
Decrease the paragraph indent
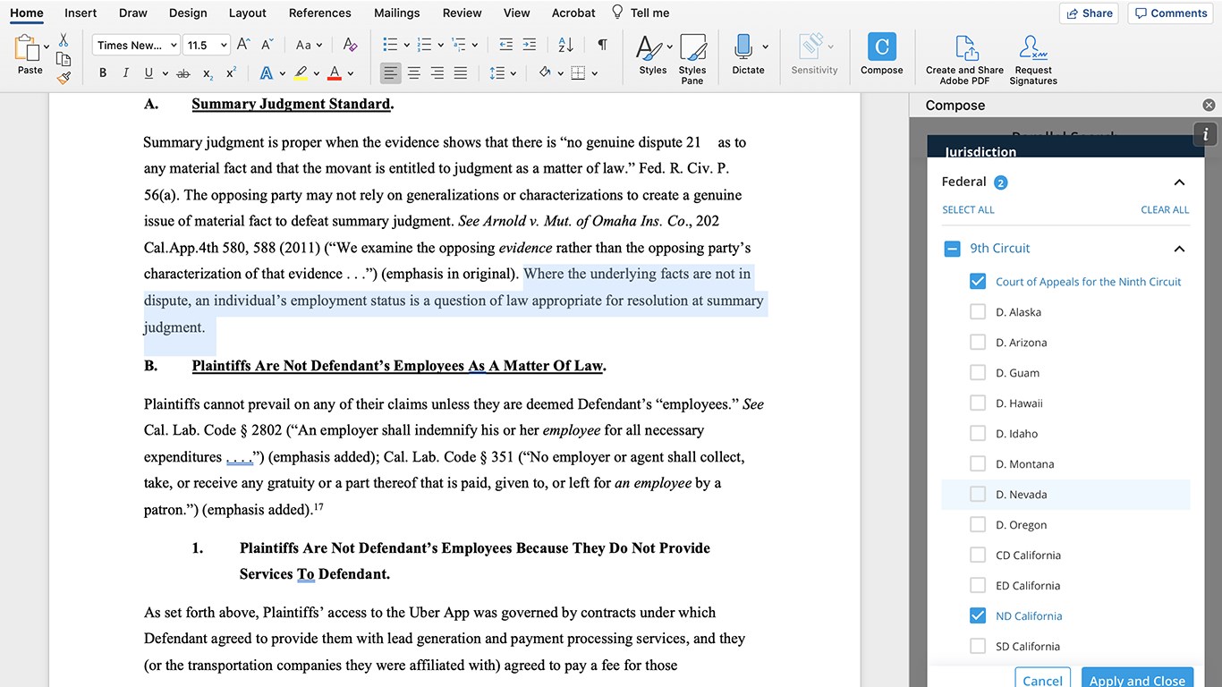[x=506, y=45]
